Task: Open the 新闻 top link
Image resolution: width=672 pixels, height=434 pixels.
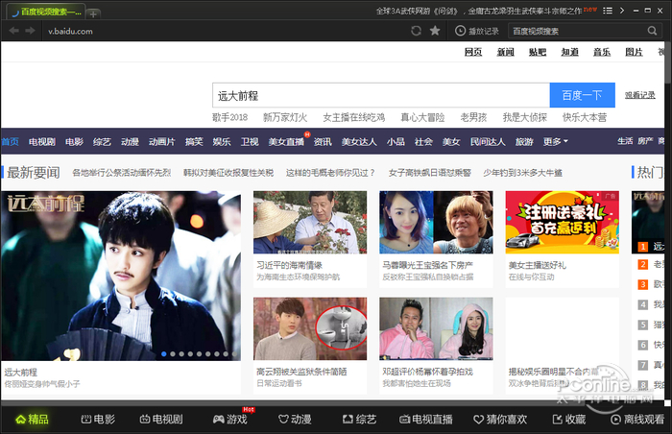Action: point(505,52)
